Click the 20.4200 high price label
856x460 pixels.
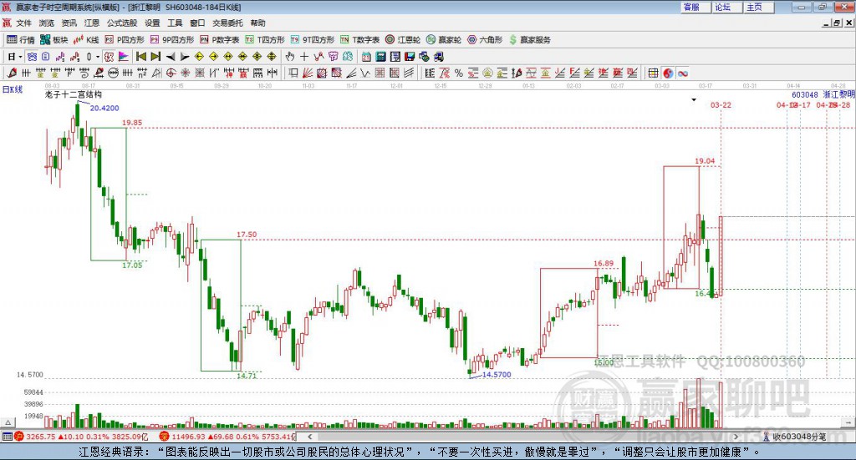104,108
